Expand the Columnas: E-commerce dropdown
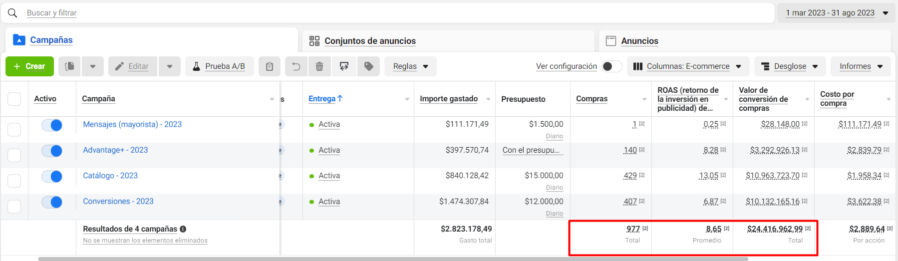The height and width of the screenshot is (261, 898). point(687,66)
